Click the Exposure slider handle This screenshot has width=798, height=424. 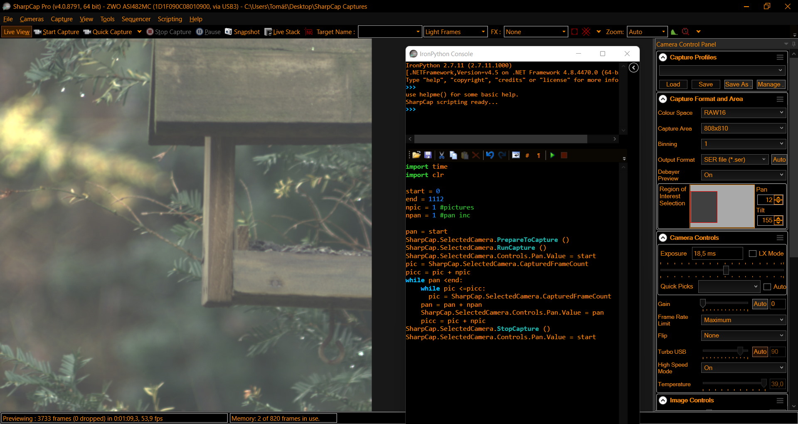pyautogui.click(x=726, y=270)
